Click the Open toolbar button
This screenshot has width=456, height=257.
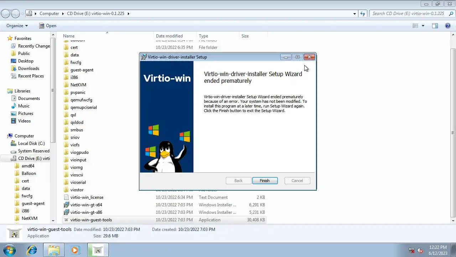[47, 26]
